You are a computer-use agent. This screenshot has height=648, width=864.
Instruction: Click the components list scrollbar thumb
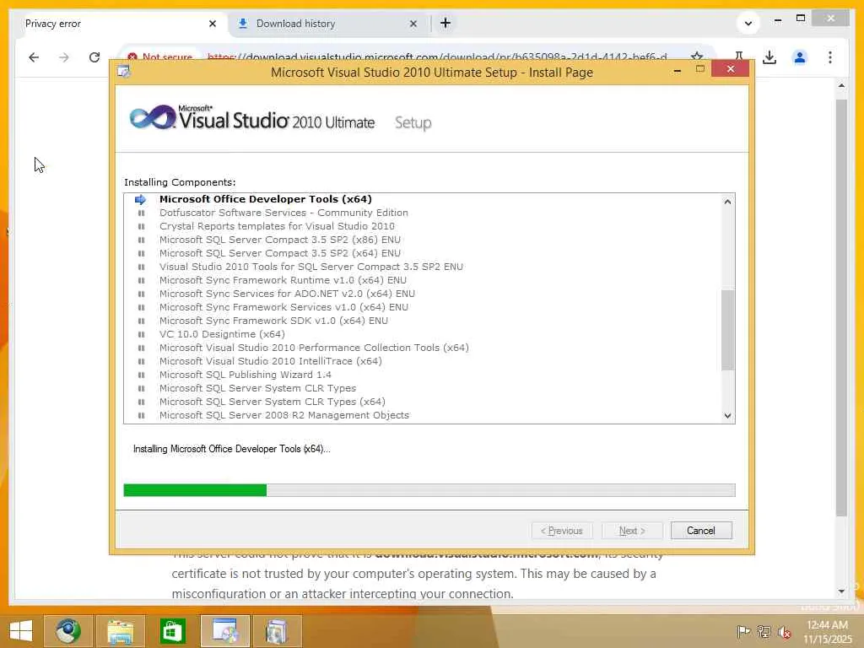pyautogui.click(x=727, y=330)
